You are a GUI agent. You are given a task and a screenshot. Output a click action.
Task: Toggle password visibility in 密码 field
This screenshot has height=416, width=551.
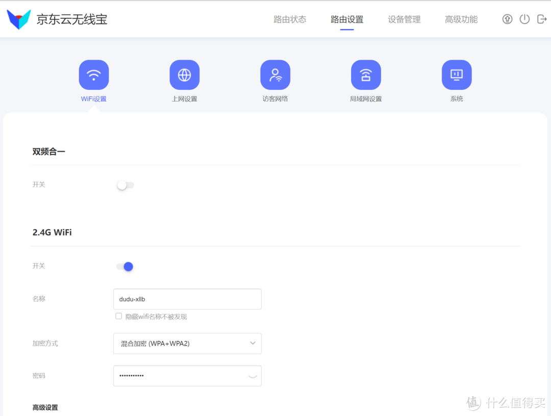[252, 376]
